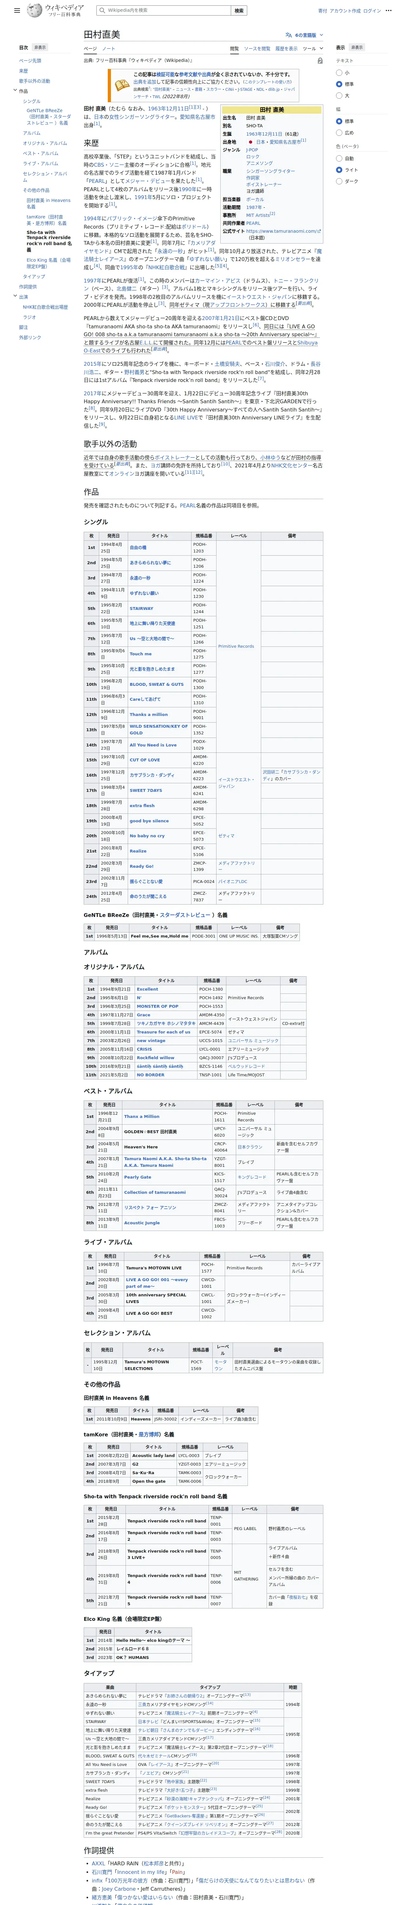Open the PEARL link in infobox
The image size is (407, 1905).
253,223
